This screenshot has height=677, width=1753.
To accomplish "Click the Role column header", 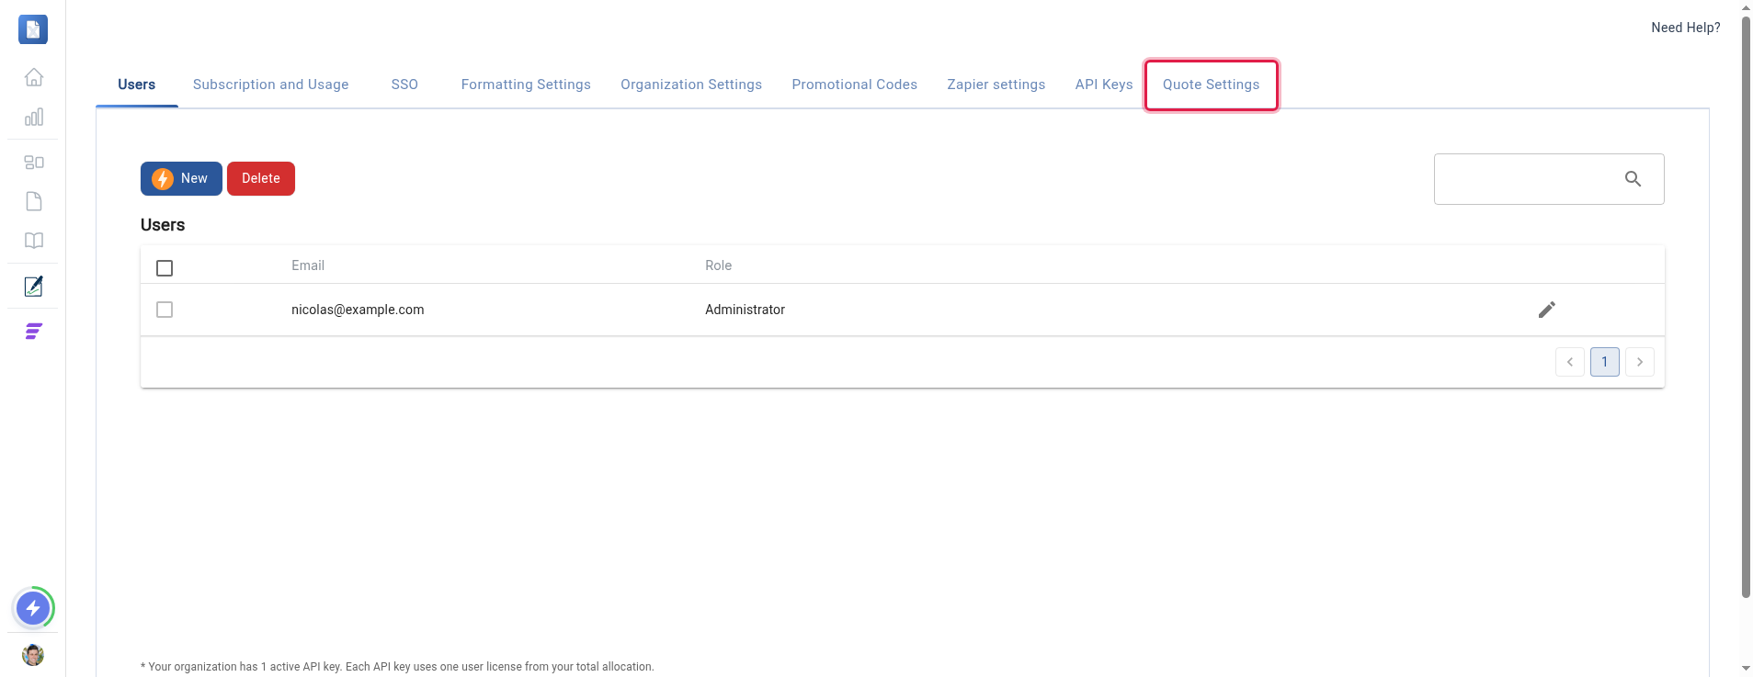I will point(719,265).
